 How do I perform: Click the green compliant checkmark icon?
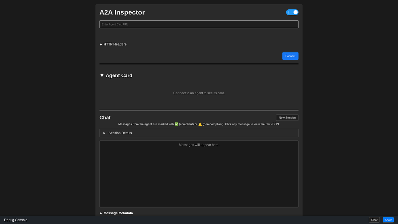176,124
